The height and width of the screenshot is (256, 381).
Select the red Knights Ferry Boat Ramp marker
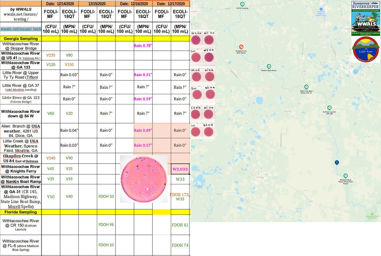click(x=241, y=46)
